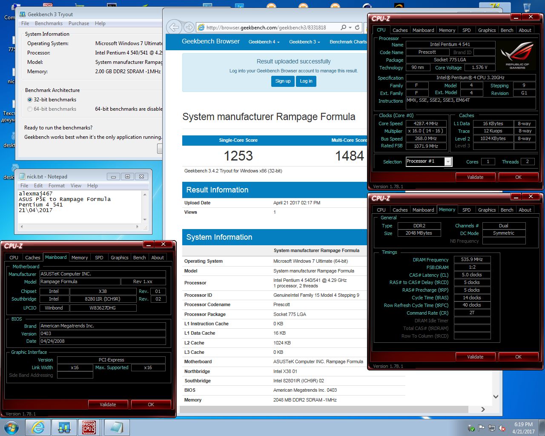
Task: Click Validate in top-right CPU-Z CPU window
Action: coord(475,177)
